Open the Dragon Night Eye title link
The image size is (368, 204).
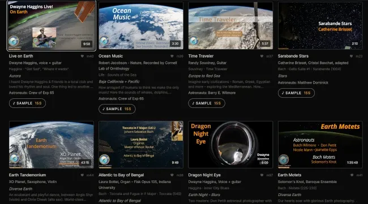[x=204, y=175]
